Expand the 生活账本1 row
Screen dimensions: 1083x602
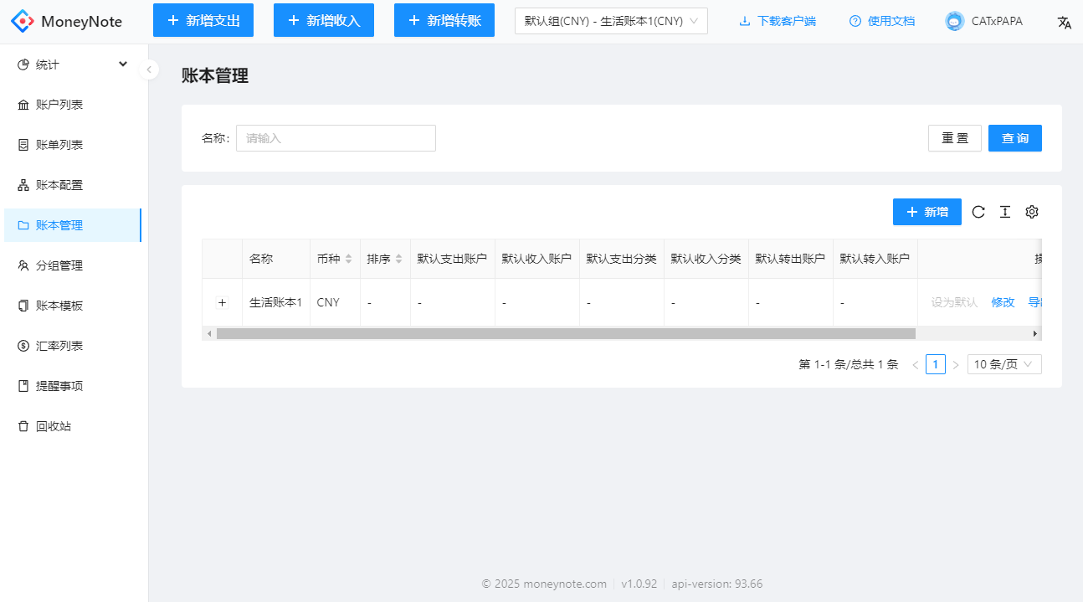coord(222,302)
